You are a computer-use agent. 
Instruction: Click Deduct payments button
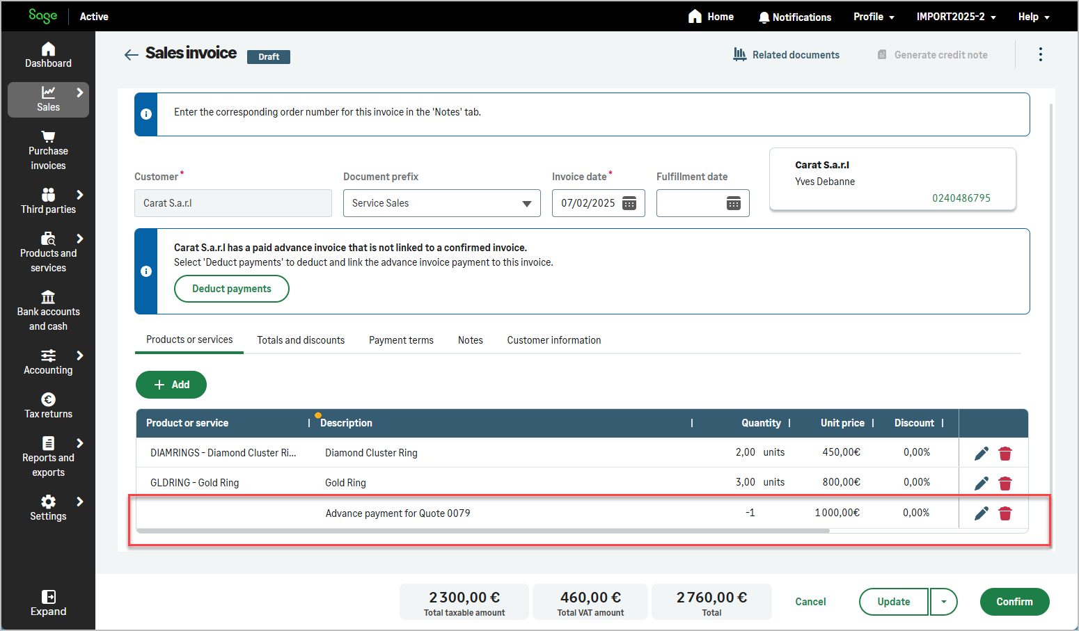point(232,289)
